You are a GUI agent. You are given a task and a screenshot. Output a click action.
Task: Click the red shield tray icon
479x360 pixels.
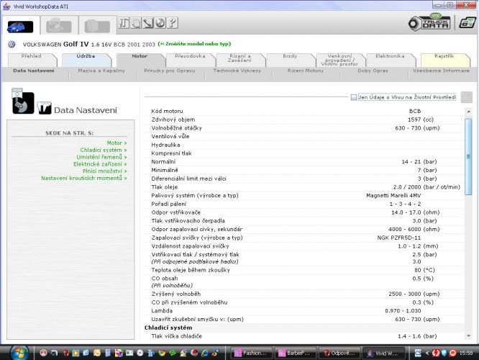[x=436, y=353]
